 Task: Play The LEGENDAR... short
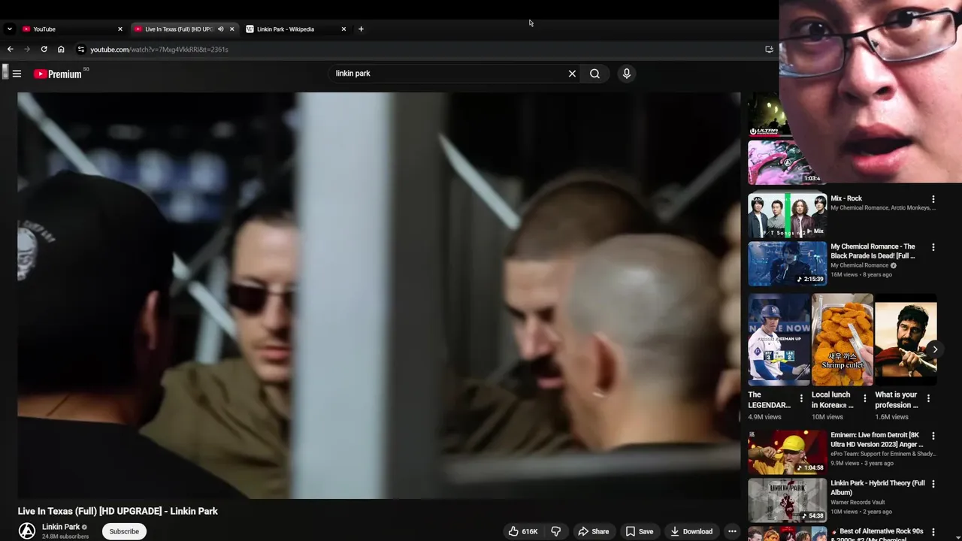(779, 340)
